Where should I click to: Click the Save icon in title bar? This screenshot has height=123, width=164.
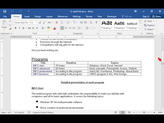tap(5, 11)
